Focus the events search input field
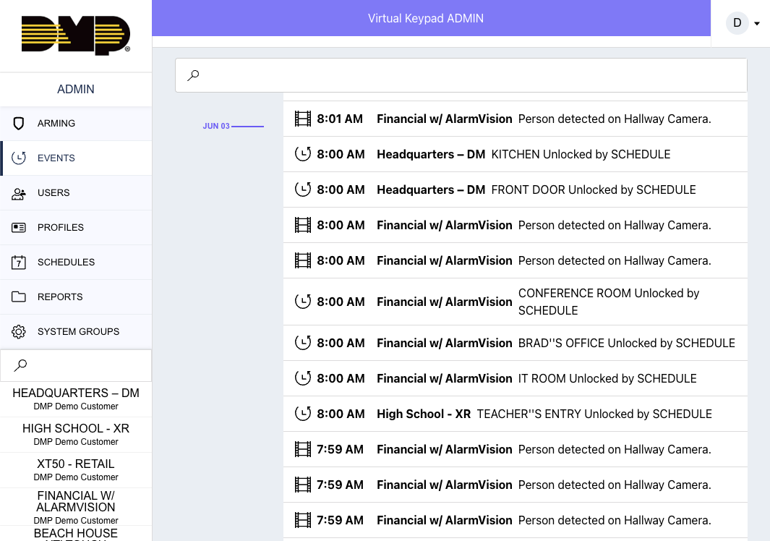 click(461, 75)
